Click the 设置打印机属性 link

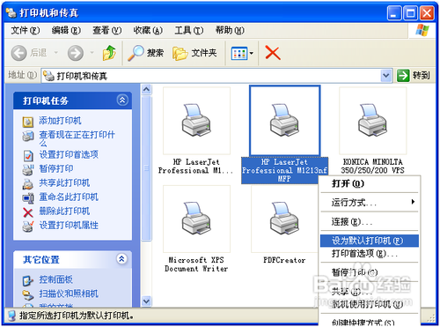click(69, 226)
